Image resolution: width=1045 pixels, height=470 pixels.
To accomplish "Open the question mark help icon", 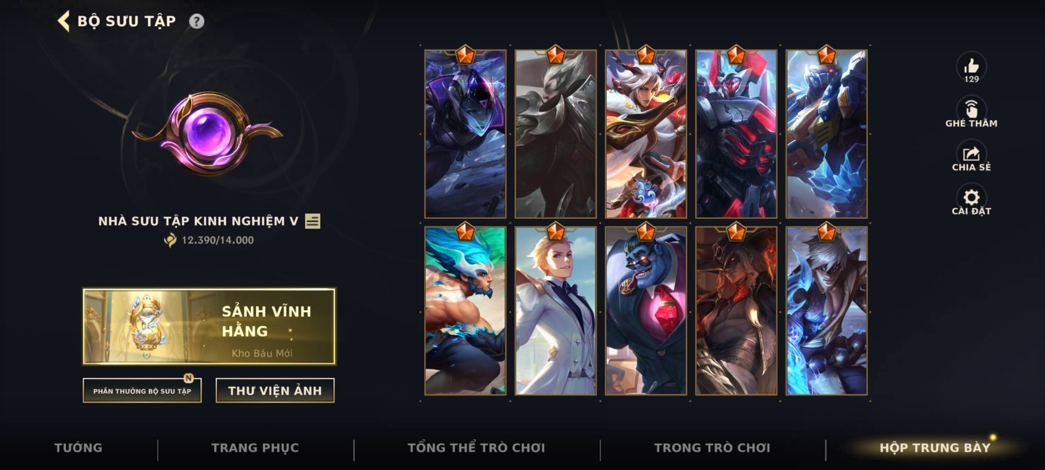I will click(x=196, y=21).
